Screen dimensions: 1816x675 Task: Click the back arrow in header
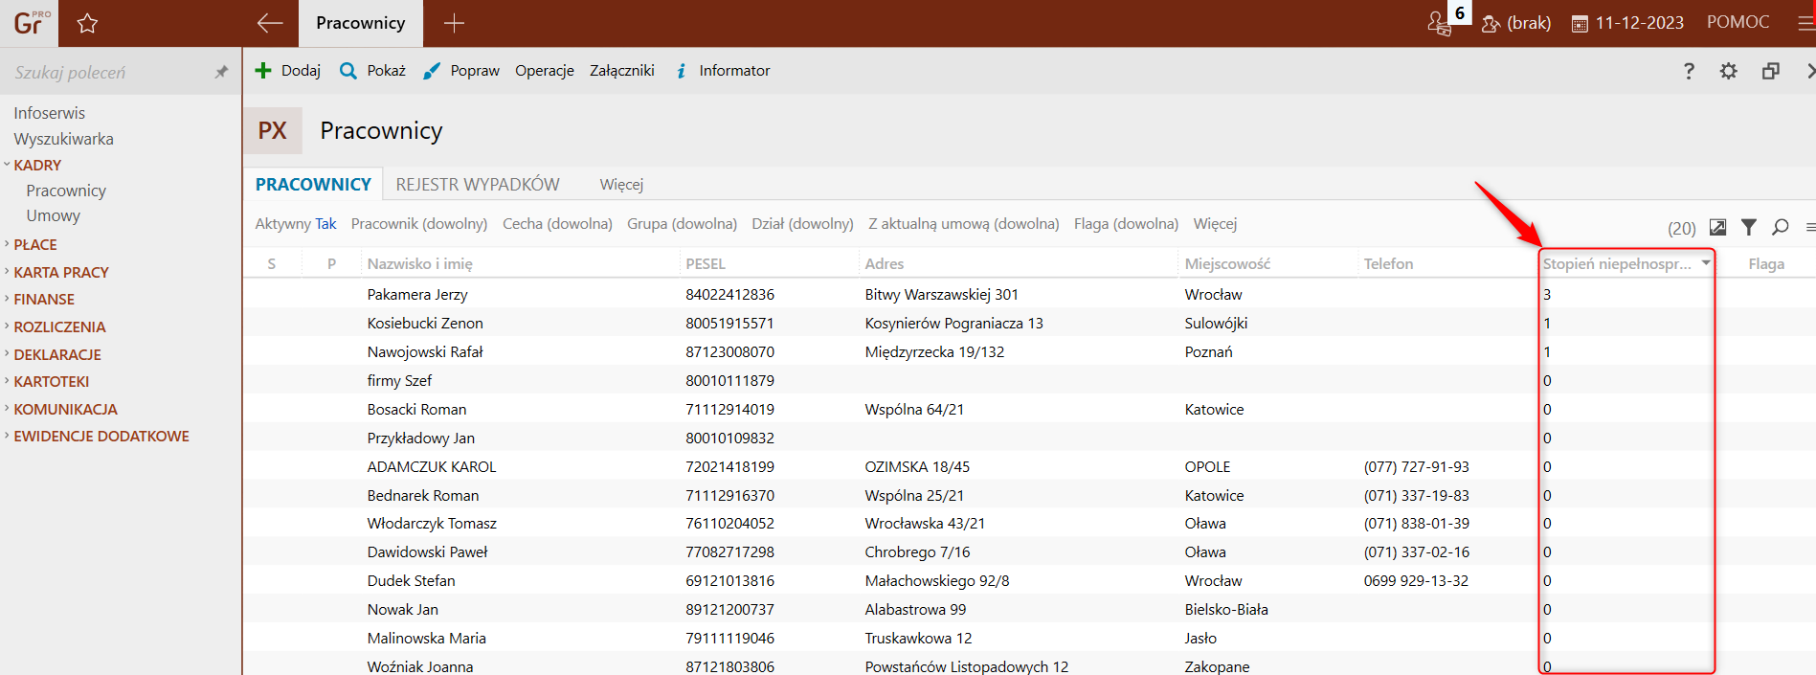coord(270,24)
